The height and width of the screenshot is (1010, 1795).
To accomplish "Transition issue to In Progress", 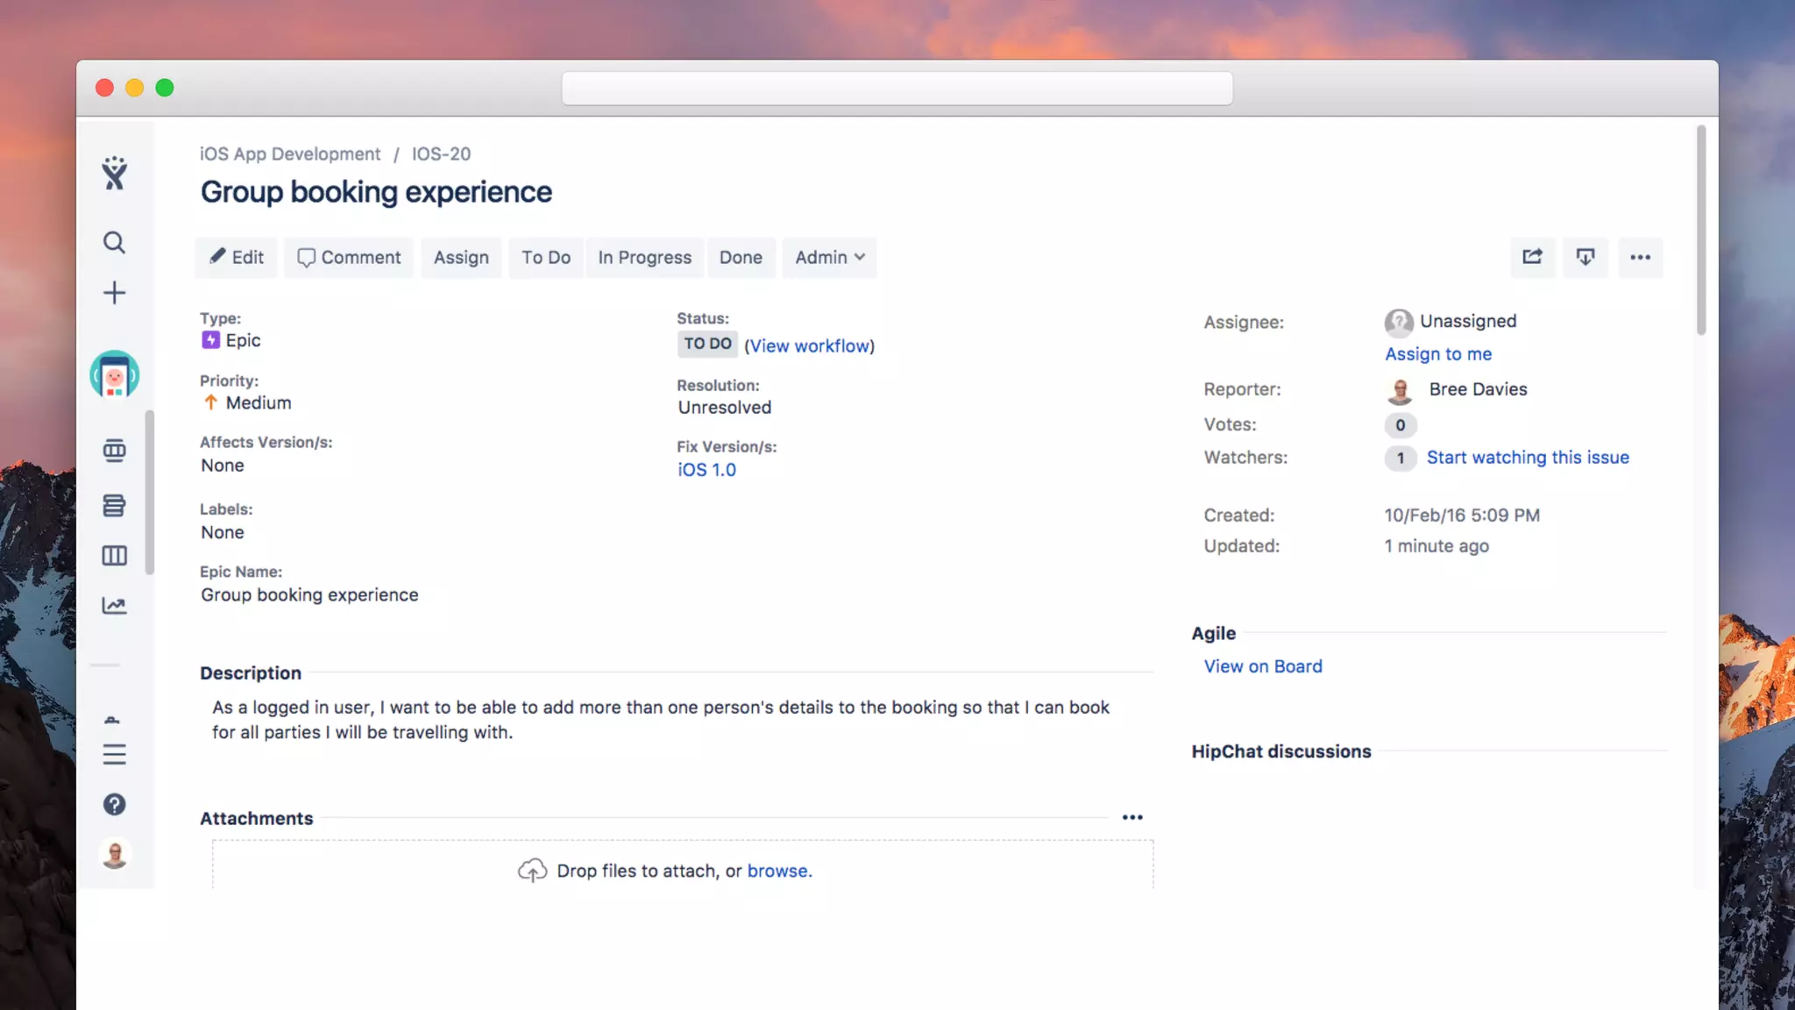I will point(644,257).
